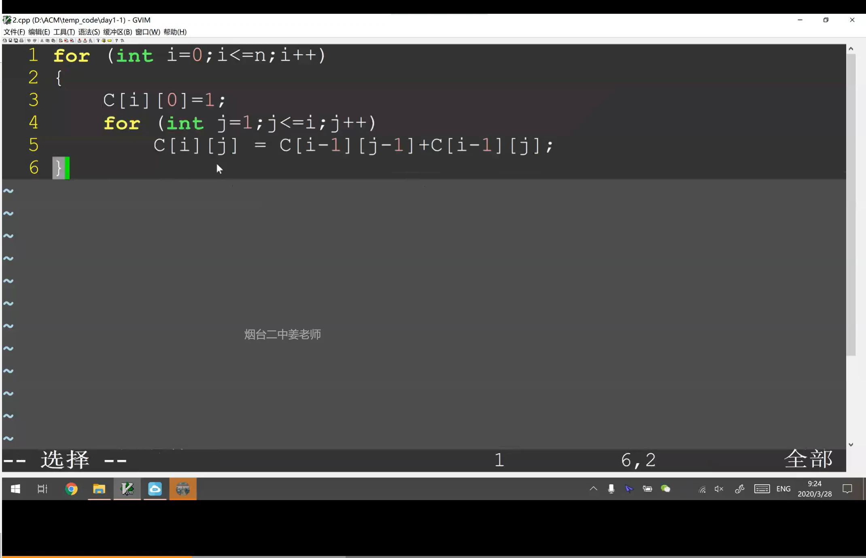Open the Start menu
The image size is (866, 558).
[15, 489]
